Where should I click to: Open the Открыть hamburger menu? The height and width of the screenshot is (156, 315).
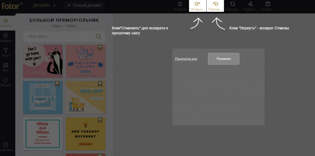click(180, 6)
